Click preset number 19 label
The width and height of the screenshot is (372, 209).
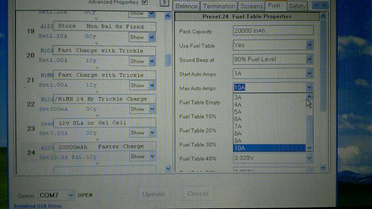(31, 31)
